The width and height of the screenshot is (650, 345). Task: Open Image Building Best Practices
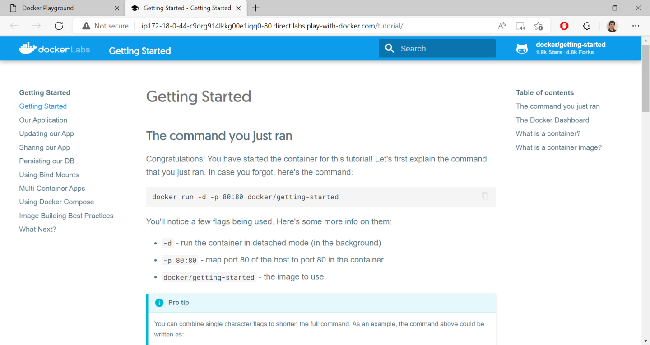66,216
